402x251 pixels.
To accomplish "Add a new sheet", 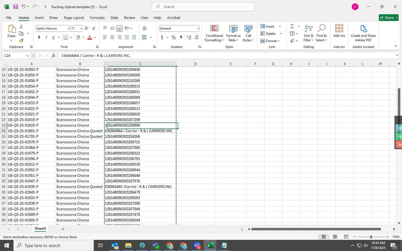I will pos(63,229).
